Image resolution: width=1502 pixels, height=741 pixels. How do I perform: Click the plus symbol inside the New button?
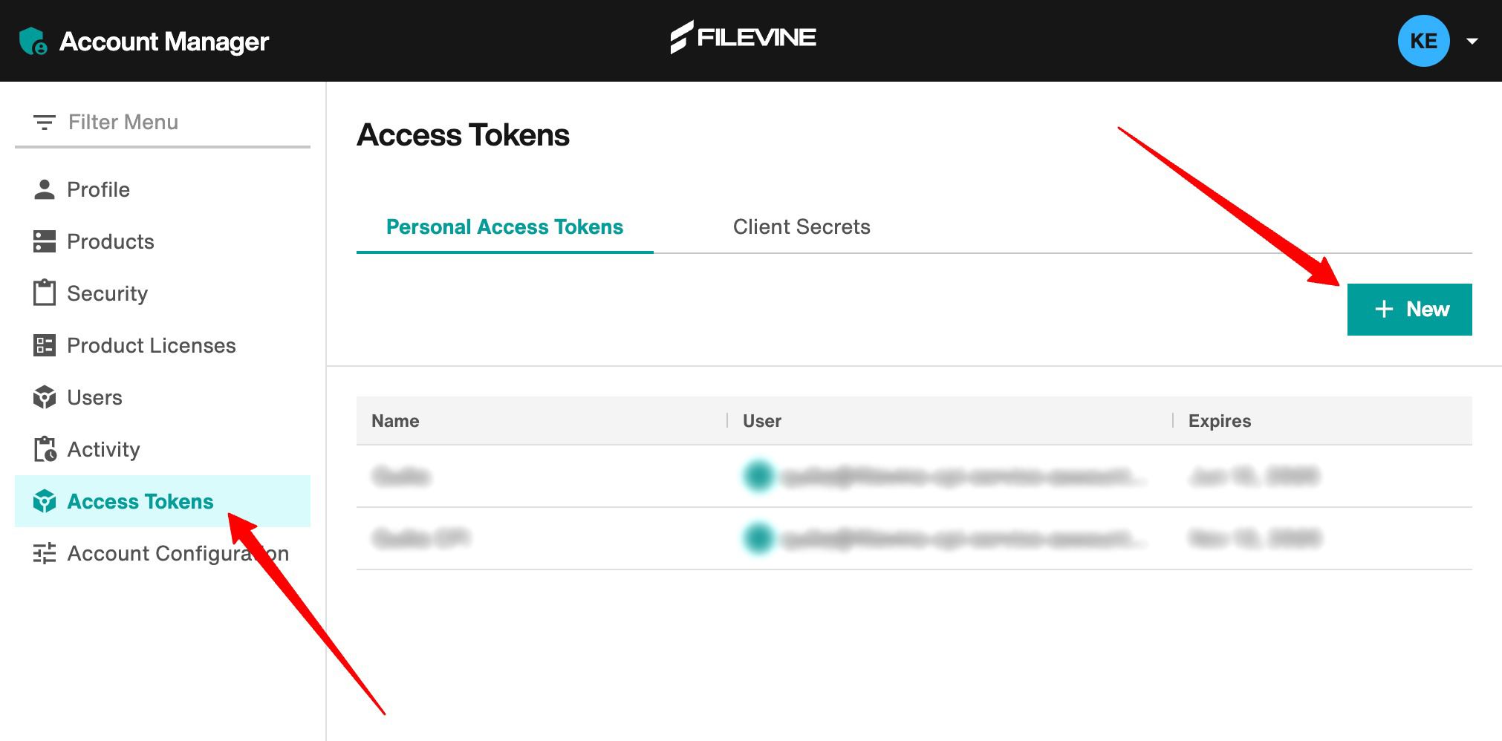point(1383,309)
